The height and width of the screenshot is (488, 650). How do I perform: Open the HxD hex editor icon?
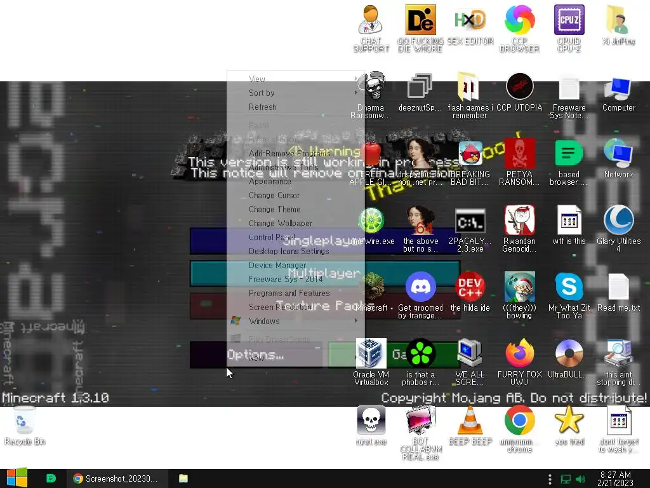470,20
